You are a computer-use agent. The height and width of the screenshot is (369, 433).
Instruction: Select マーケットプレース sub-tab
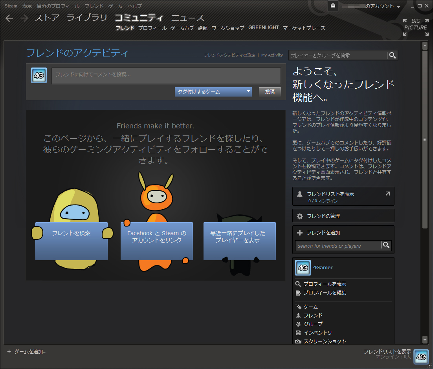[304, 28]
